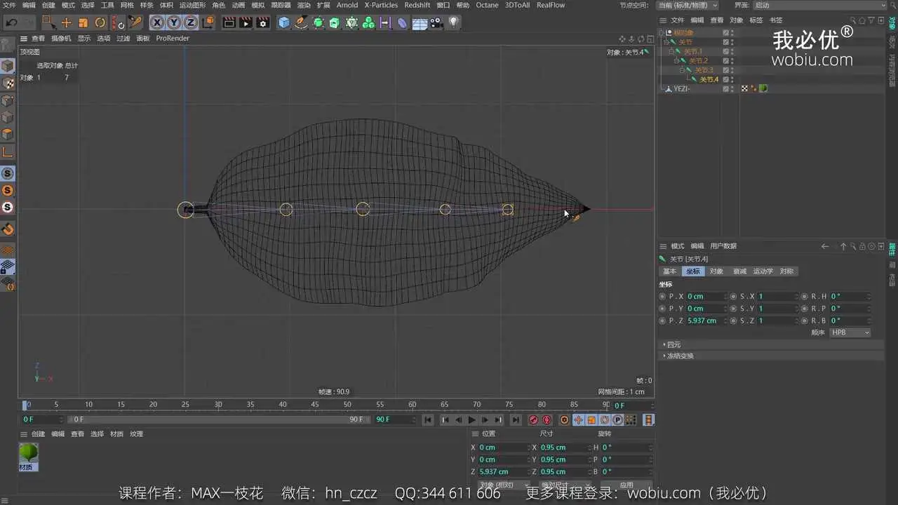Open the 摄像机 viewport menu
This screenshot has height=505, width=898.
[61, 39]
